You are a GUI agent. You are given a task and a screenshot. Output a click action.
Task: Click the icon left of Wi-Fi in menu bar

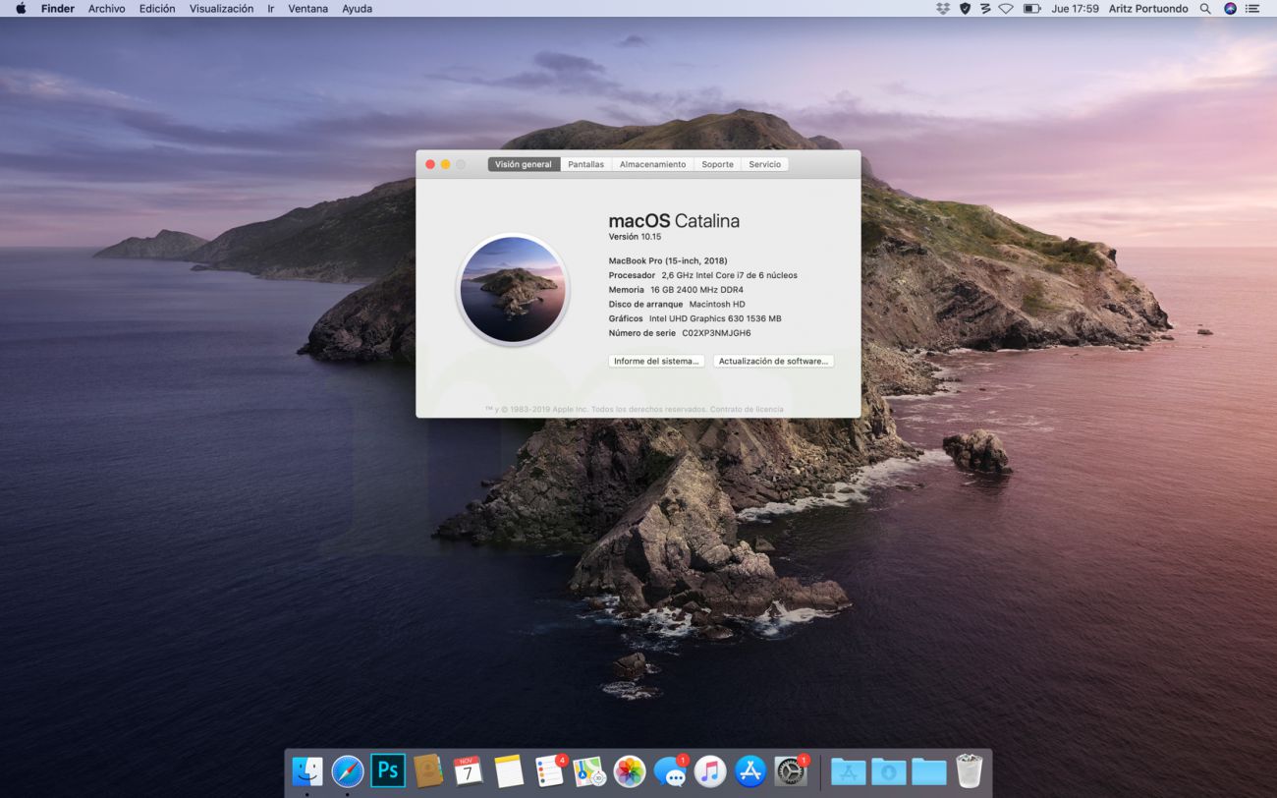[985, 9]
